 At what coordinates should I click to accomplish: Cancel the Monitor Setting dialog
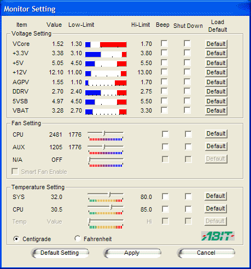click(x=206, y=253)
